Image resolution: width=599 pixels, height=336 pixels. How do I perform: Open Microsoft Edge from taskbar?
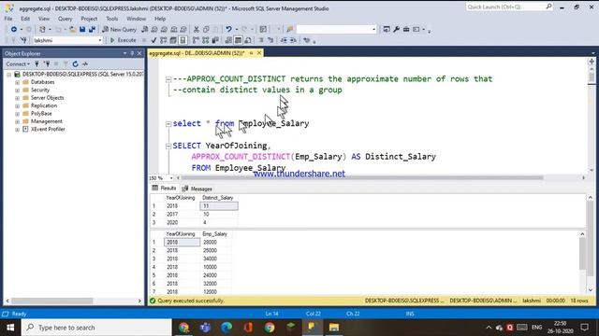click(x=226, y=328)
